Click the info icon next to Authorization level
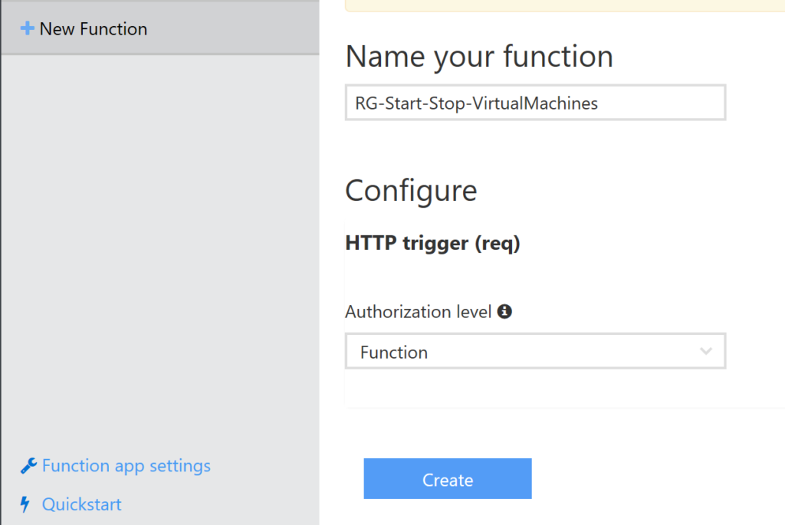Screen dimensions: 785x525 click(504, 312)
